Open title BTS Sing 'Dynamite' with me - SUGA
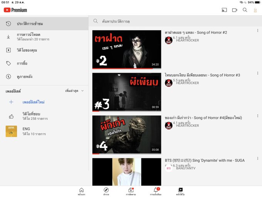The width and height of the screenshot is (262, 197). (205, 160)
